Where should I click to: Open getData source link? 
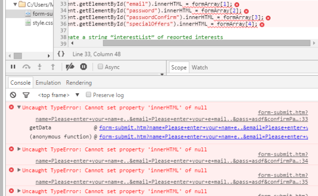(x=204, y=127)
